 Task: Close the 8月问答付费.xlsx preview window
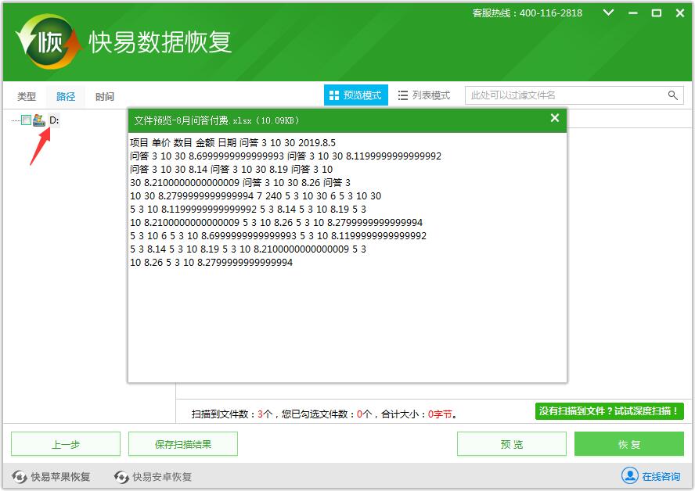click(x=555, y=119)
